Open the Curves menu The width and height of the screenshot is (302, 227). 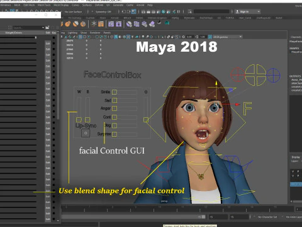[75, 5]
